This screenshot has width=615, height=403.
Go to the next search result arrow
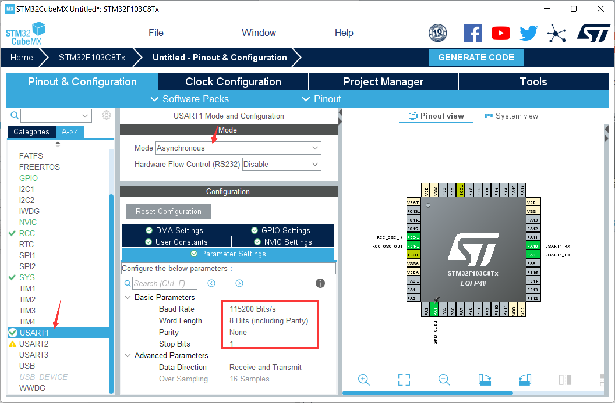pyautogui.click(x=239, y=283)
